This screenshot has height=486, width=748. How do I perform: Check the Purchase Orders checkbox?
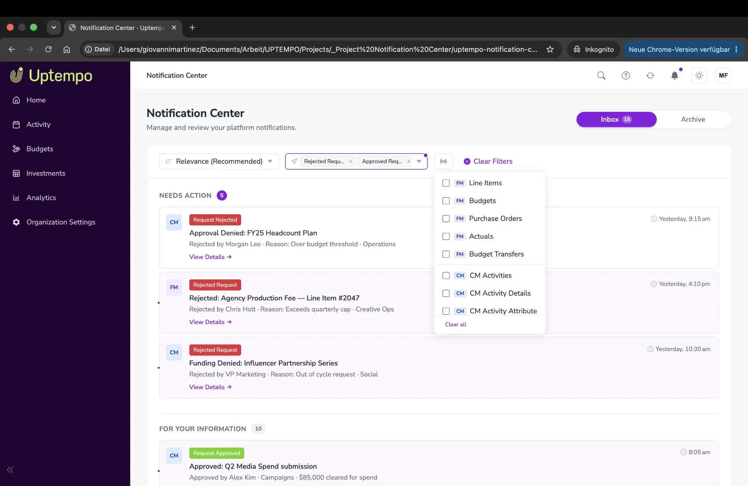446,218
